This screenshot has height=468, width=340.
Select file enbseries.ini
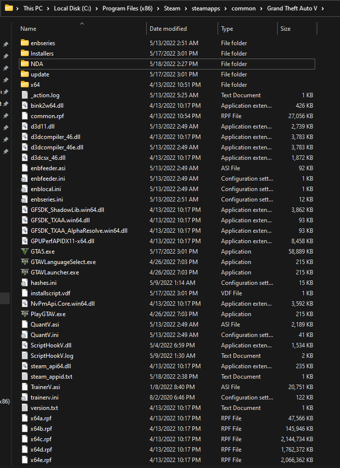[167, 200]
